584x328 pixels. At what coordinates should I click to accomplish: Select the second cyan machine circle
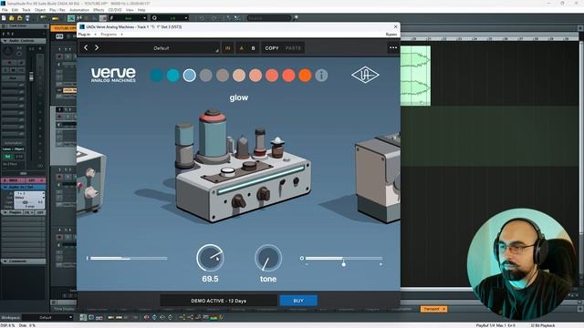point(172,75)
